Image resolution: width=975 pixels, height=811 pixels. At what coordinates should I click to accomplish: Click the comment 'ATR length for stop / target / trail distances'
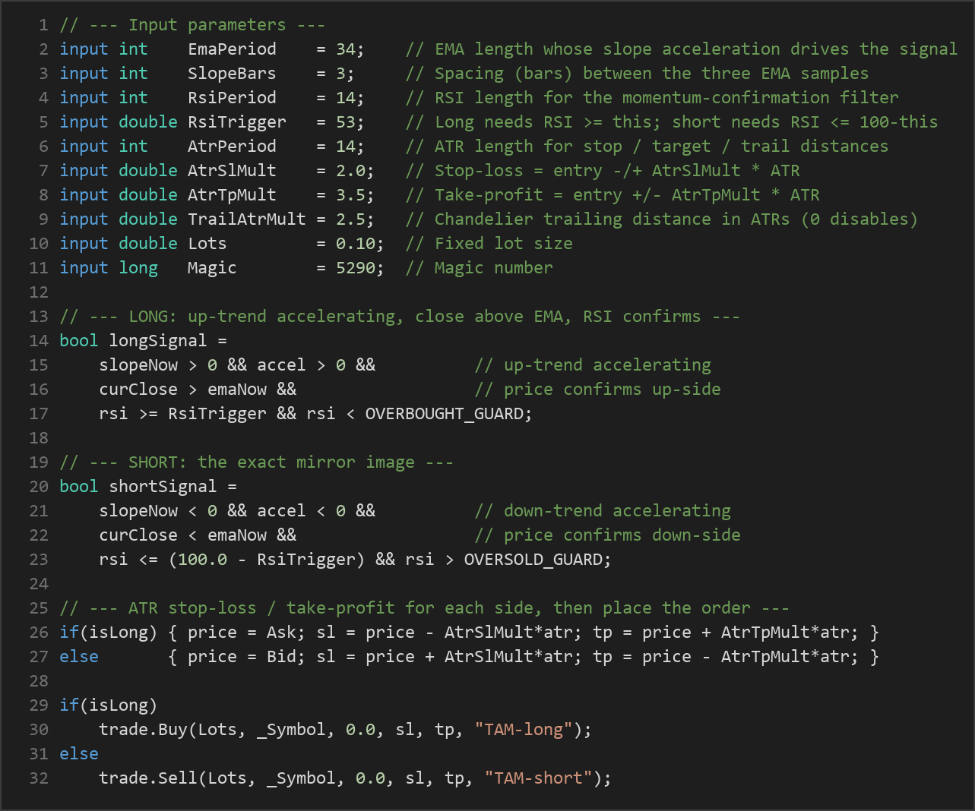(x=647, y=147)
